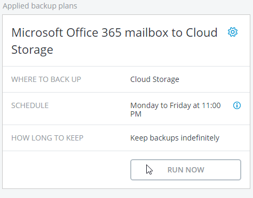This screenshot has height=198, width=253.
Task: Select the Cloud Storage destination value
Action: tap(155, 79)
